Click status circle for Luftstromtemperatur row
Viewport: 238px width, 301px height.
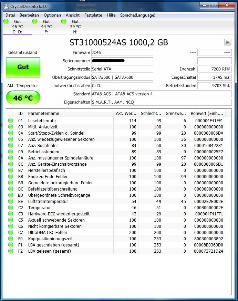pyautogui.click(x=11, y=201)
